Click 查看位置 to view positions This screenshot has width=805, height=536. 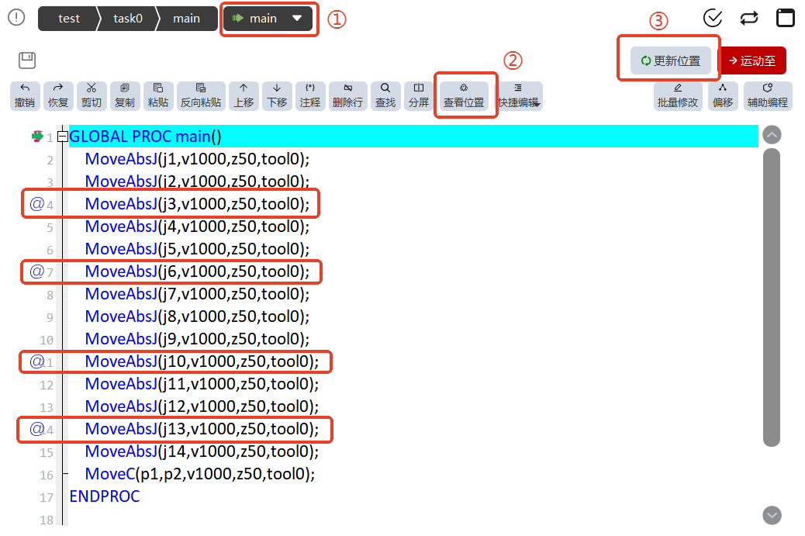(464, 95)
